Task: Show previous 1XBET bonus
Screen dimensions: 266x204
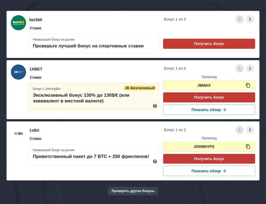Action: (240, 68)
